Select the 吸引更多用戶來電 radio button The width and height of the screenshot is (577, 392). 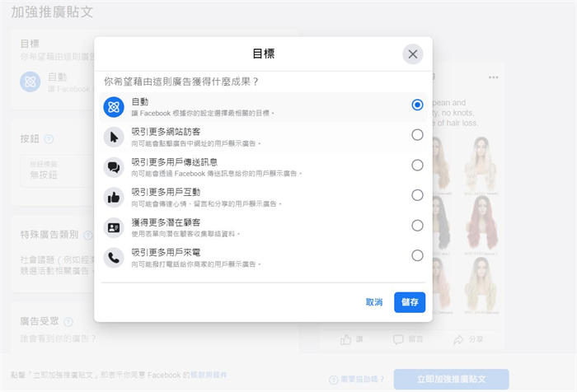point(417,255)
